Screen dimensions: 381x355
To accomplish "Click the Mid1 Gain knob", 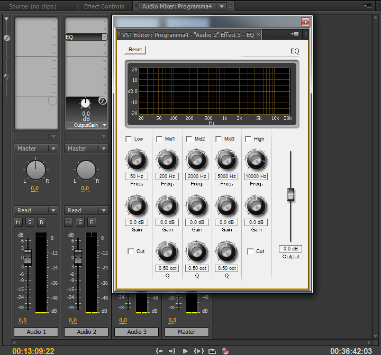I will [x=167, y=206].
